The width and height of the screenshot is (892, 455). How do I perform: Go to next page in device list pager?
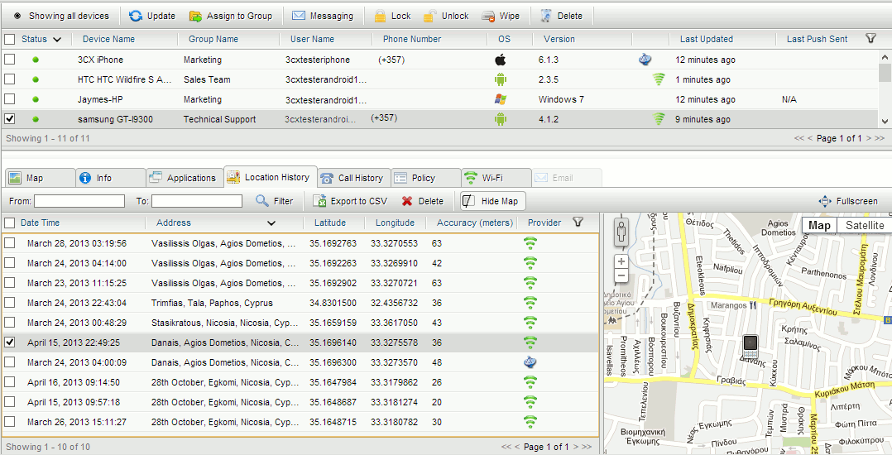point(870,138)
